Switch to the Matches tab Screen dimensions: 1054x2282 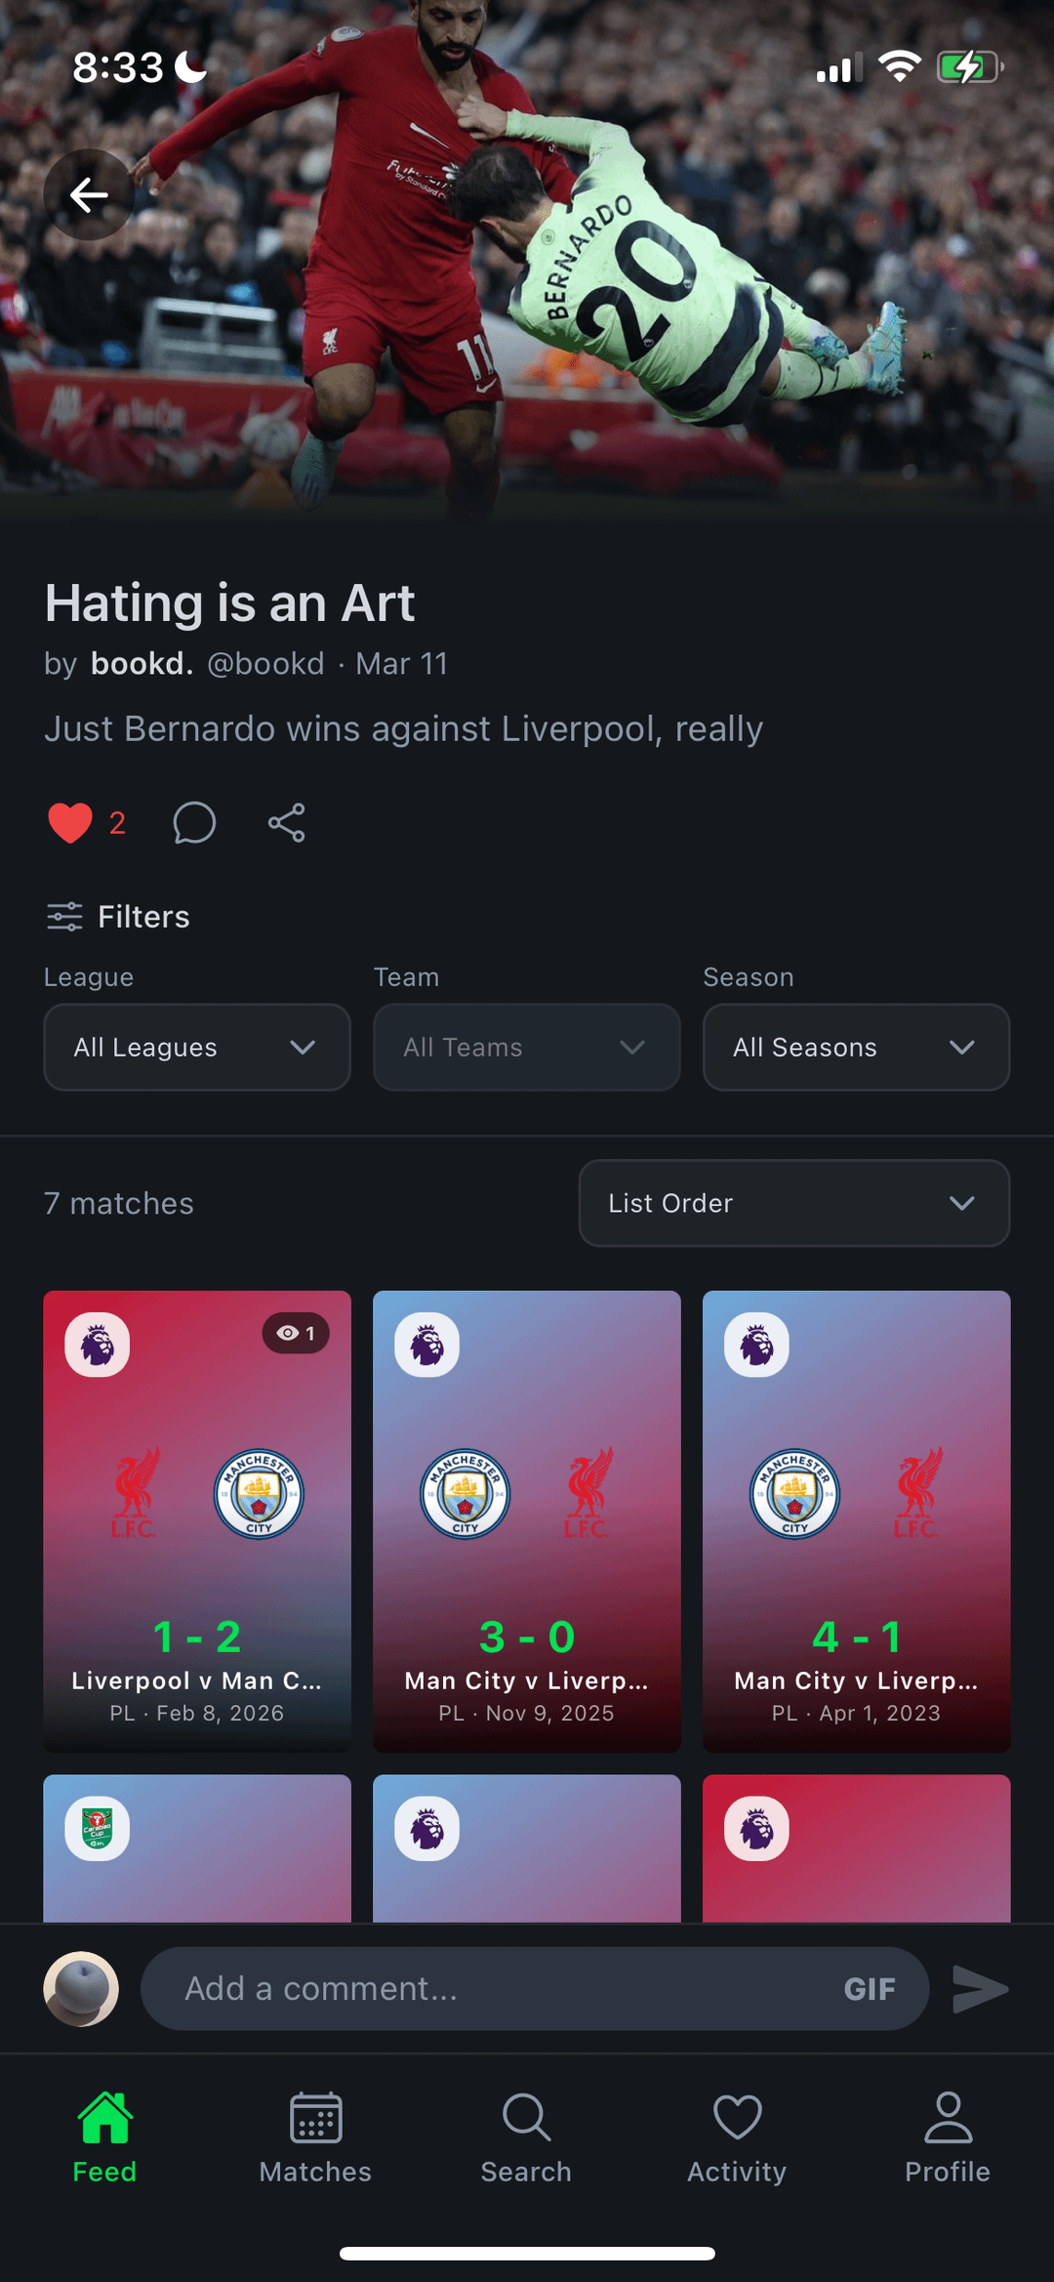point(315,2137)
